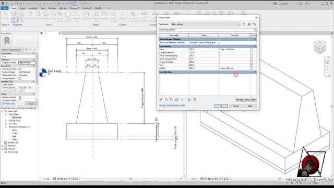Image resolution: width=334 pixels, height=188 pixels.
Task: Click the ViewCube in the 3D view
Action: click(320, 46)
